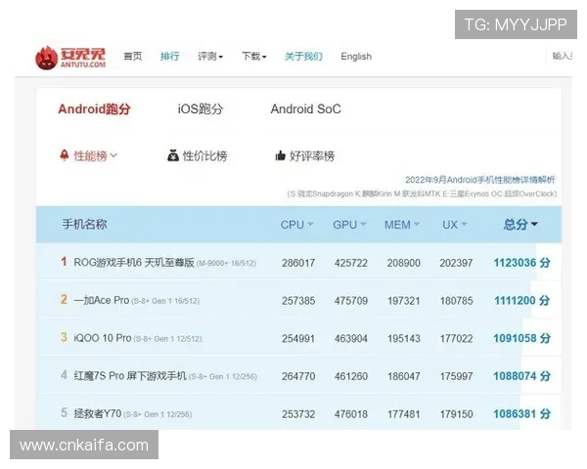Click MEM score 195143
The image size is (587, 469).
click(403, 338)
